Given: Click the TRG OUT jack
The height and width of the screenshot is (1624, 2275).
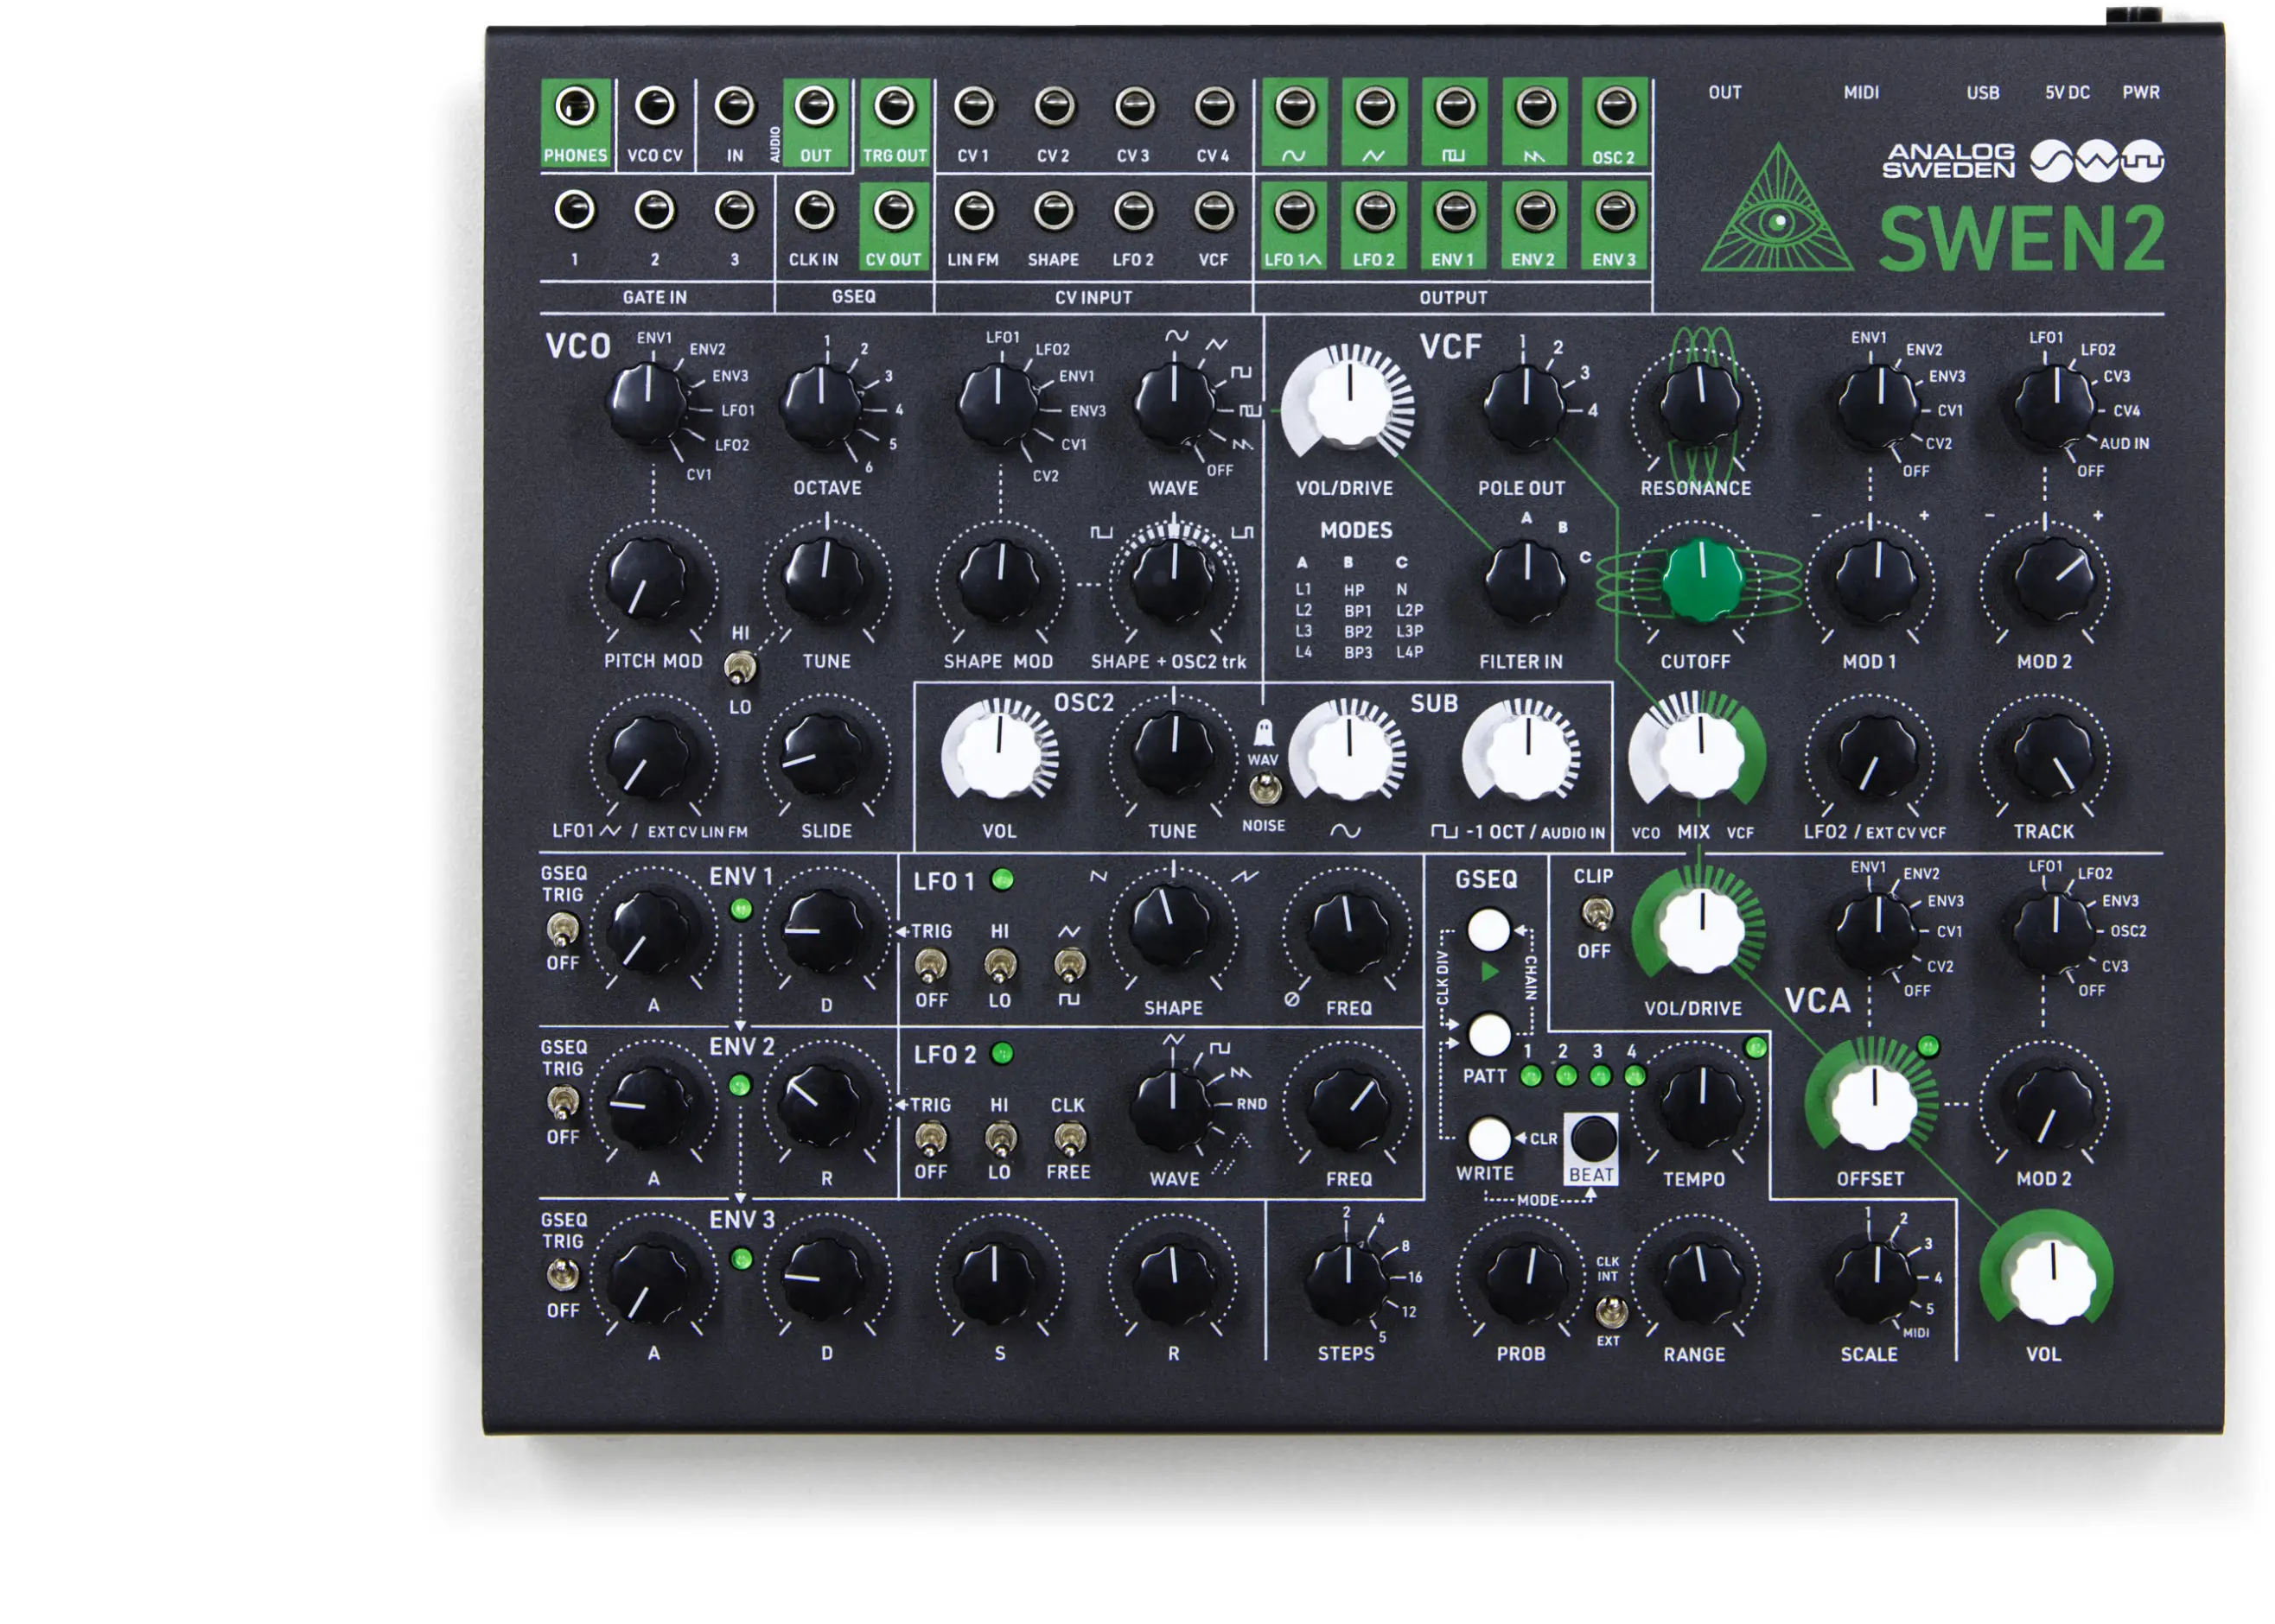Looking at the screenshot, I should 895,107.
